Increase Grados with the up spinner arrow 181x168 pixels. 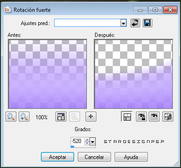[x=87, y=140]
